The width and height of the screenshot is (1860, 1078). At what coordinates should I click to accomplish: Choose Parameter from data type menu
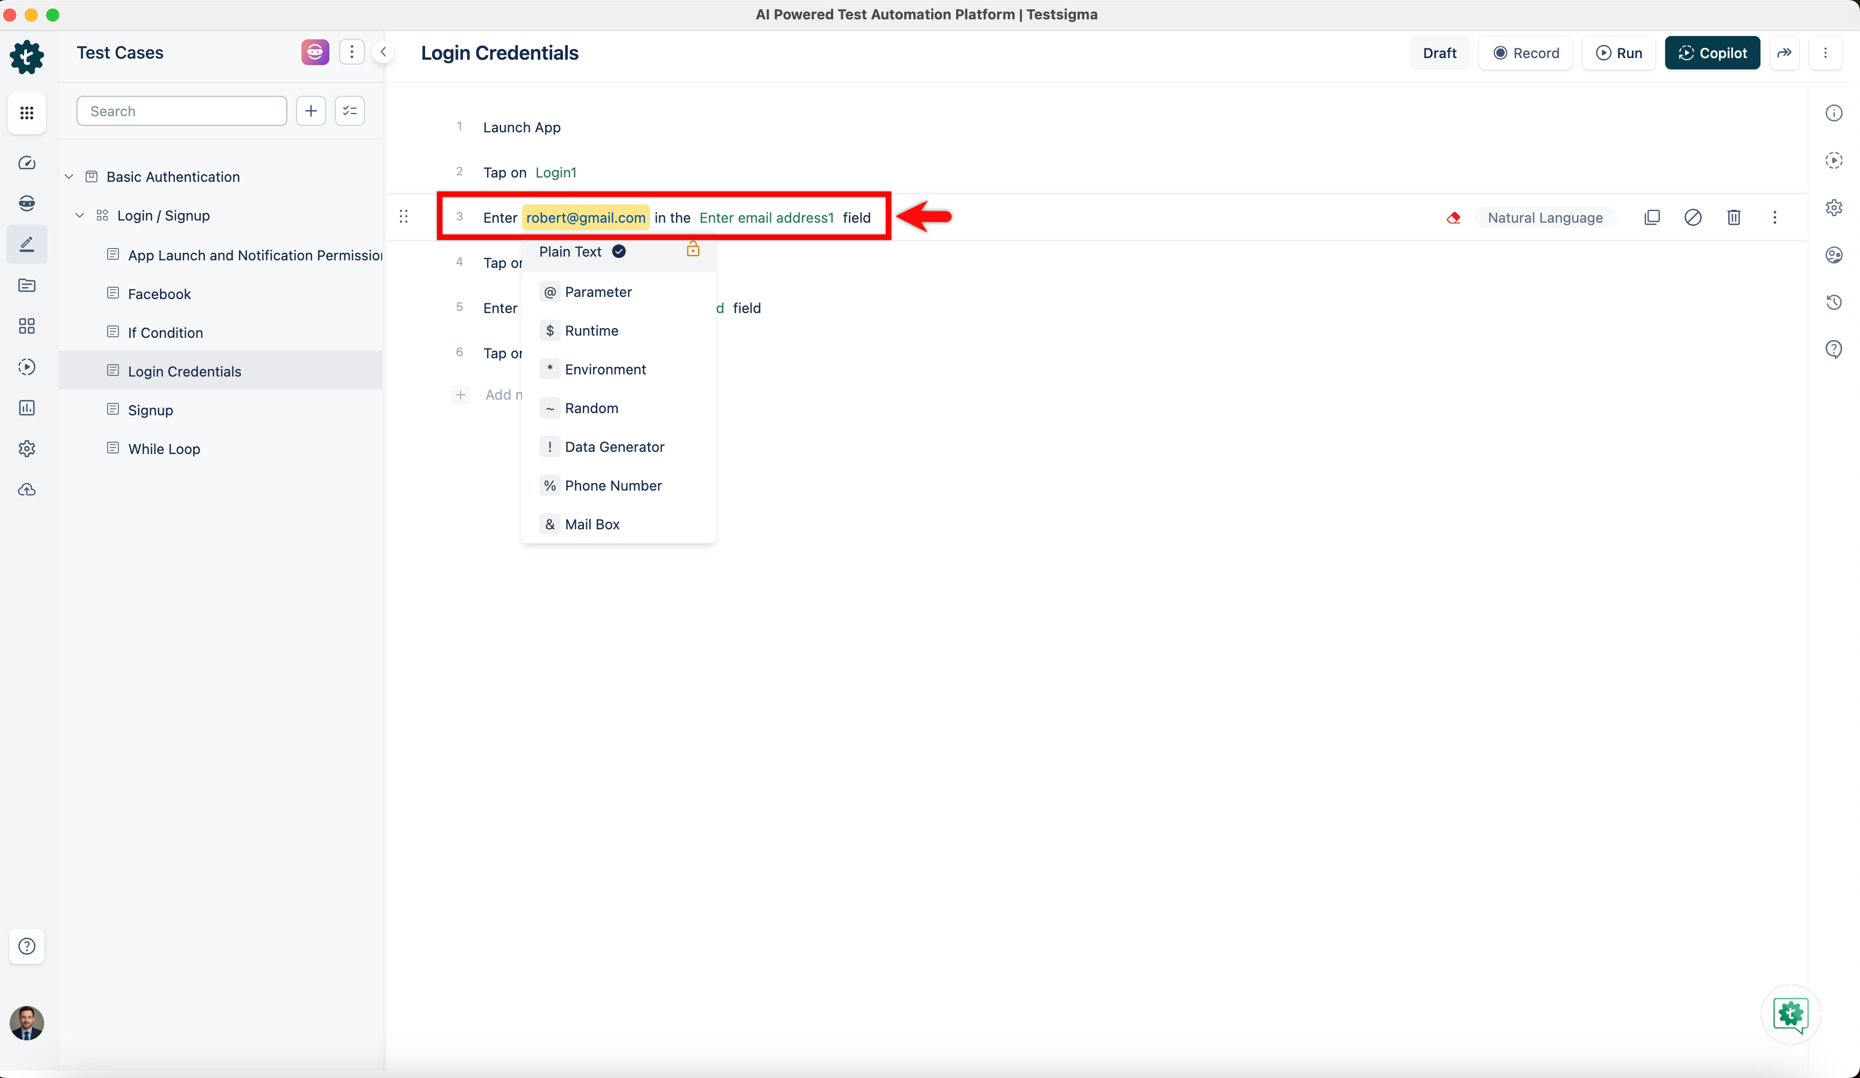pos(618,292)
